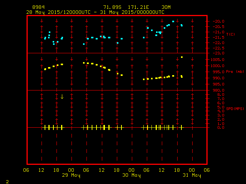Click the 30 May date label
The width and height of the screenshot is (246, 184).
(131, 175)
